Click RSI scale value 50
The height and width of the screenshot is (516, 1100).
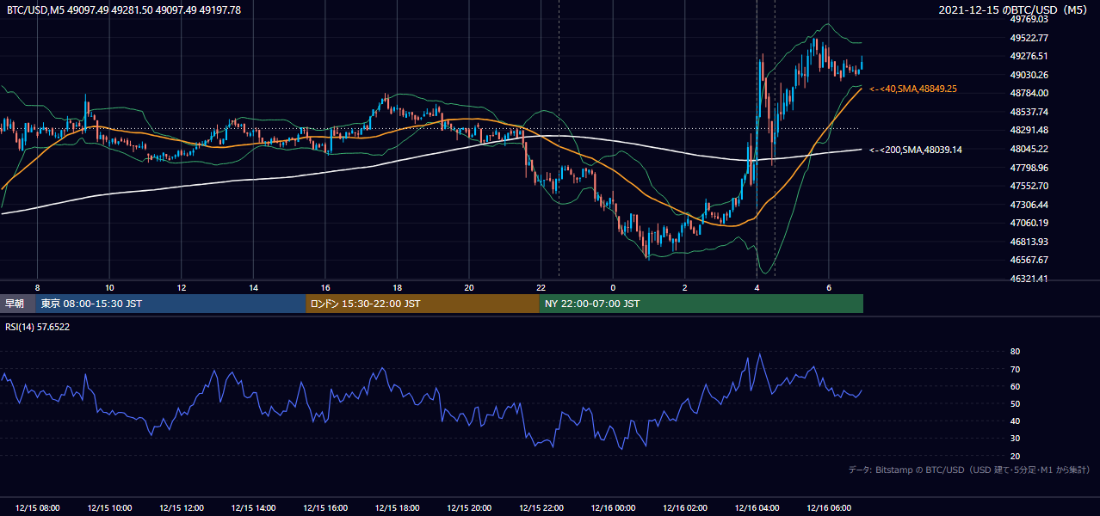pos(1016,403)
